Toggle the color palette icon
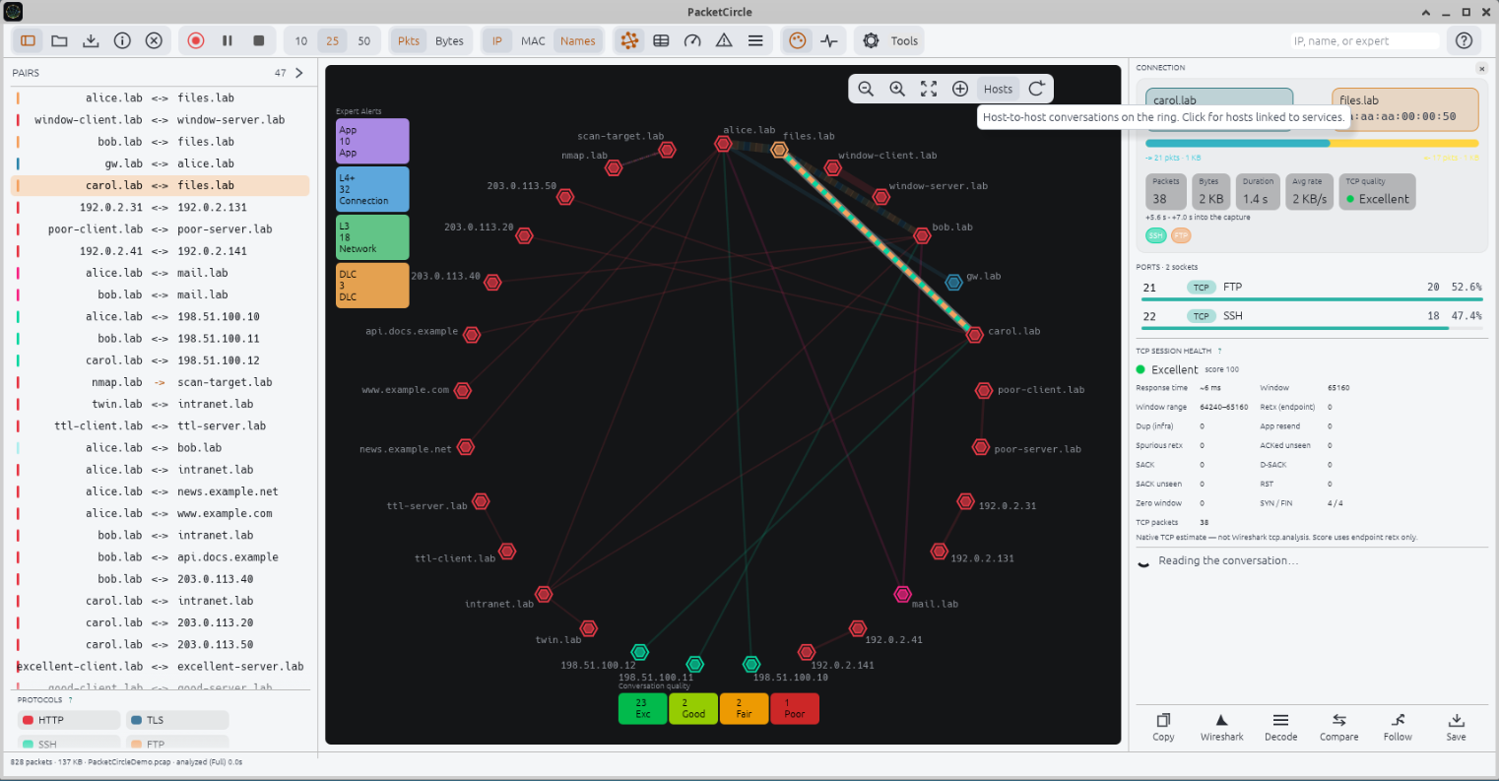 (x=798, y=40)
